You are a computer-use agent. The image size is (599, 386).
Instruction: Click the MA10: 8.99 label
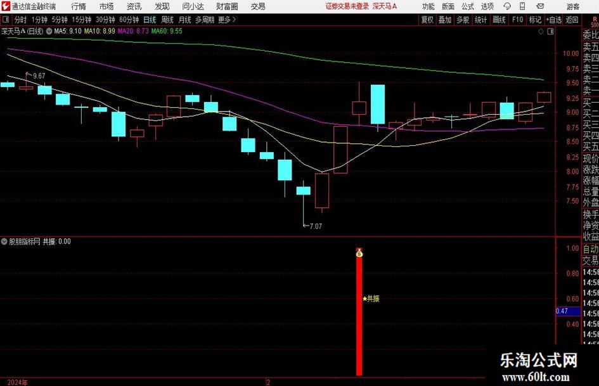100,31
